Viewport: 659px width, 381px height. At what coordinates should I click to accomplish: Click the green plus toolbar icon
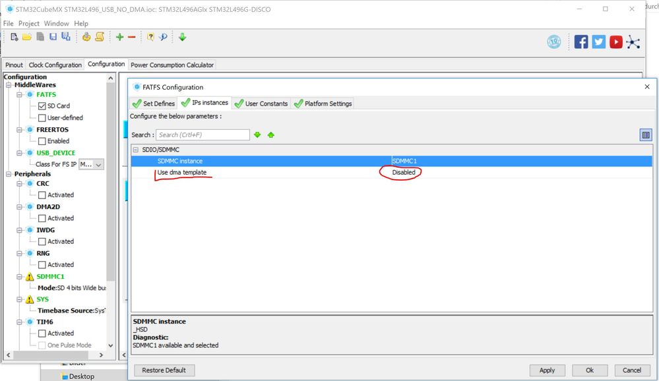tap(120, 37)
